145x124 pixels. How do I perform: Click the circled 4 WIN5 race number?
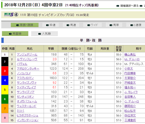pos(16,15)
